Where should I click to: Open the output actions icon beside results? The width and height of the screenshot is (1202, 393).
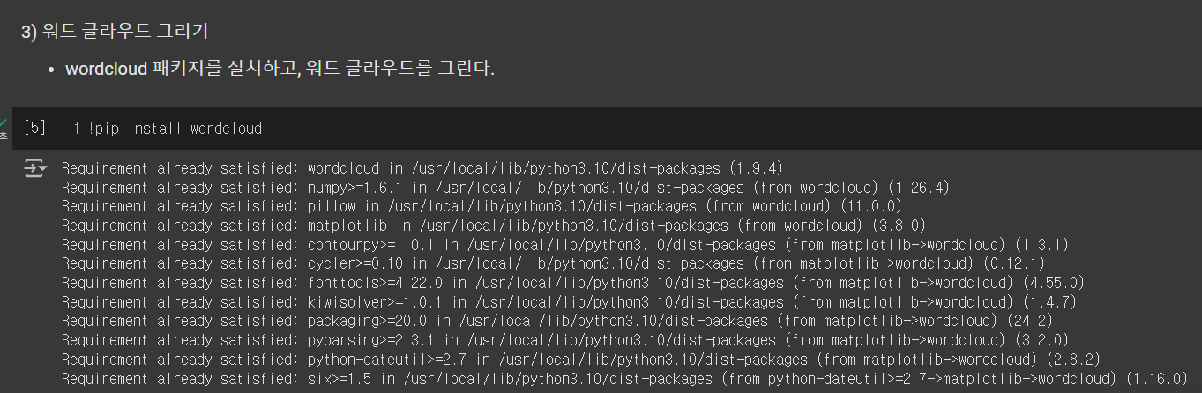35,168
